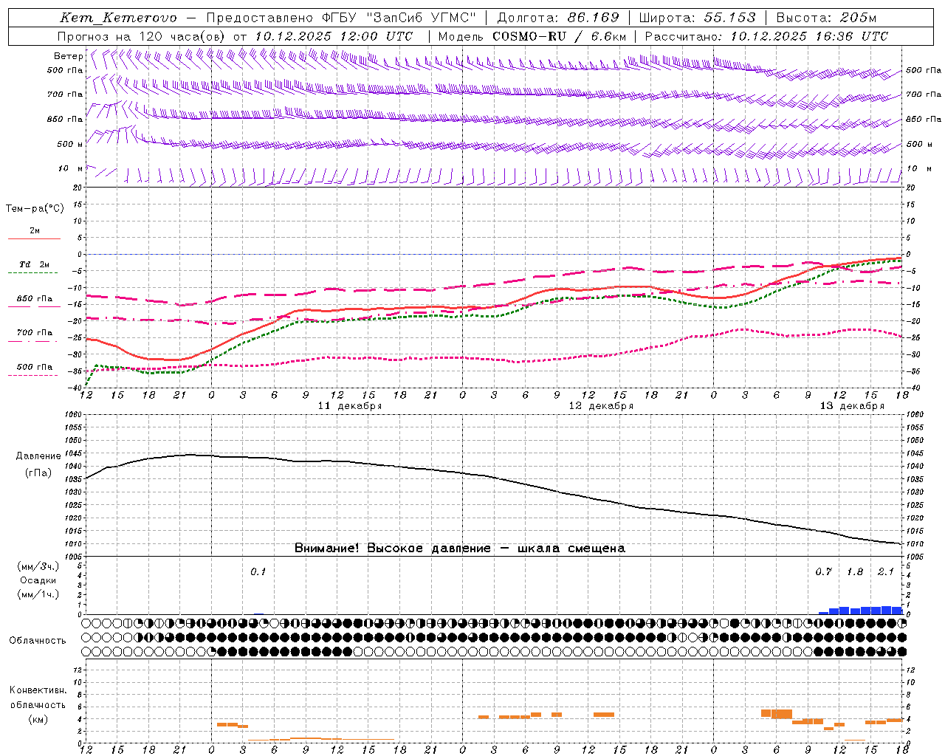Click the 'Тем-ра(°C)' temperature label
The width and height of the screenshot is (945, 756).
35,209
